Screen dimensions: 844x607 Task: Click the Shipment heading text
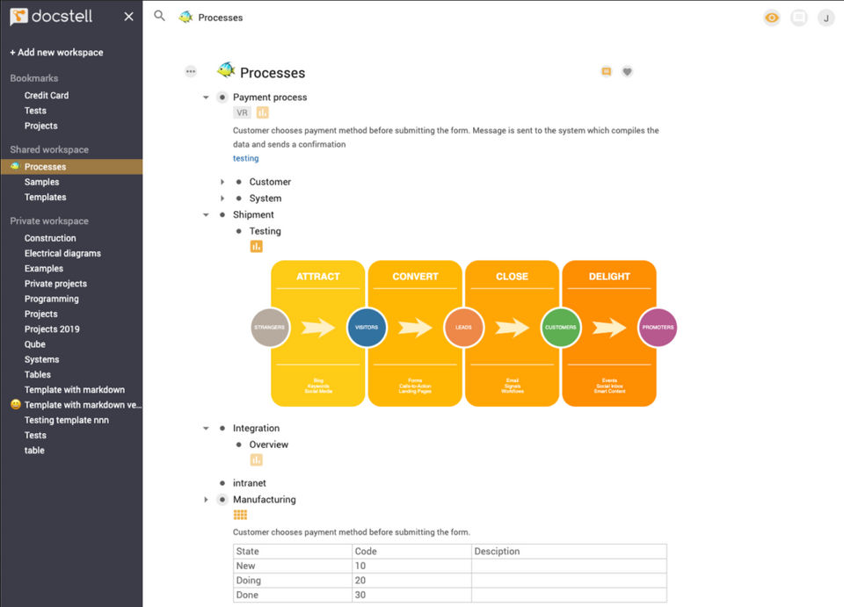tap(253, 214)
